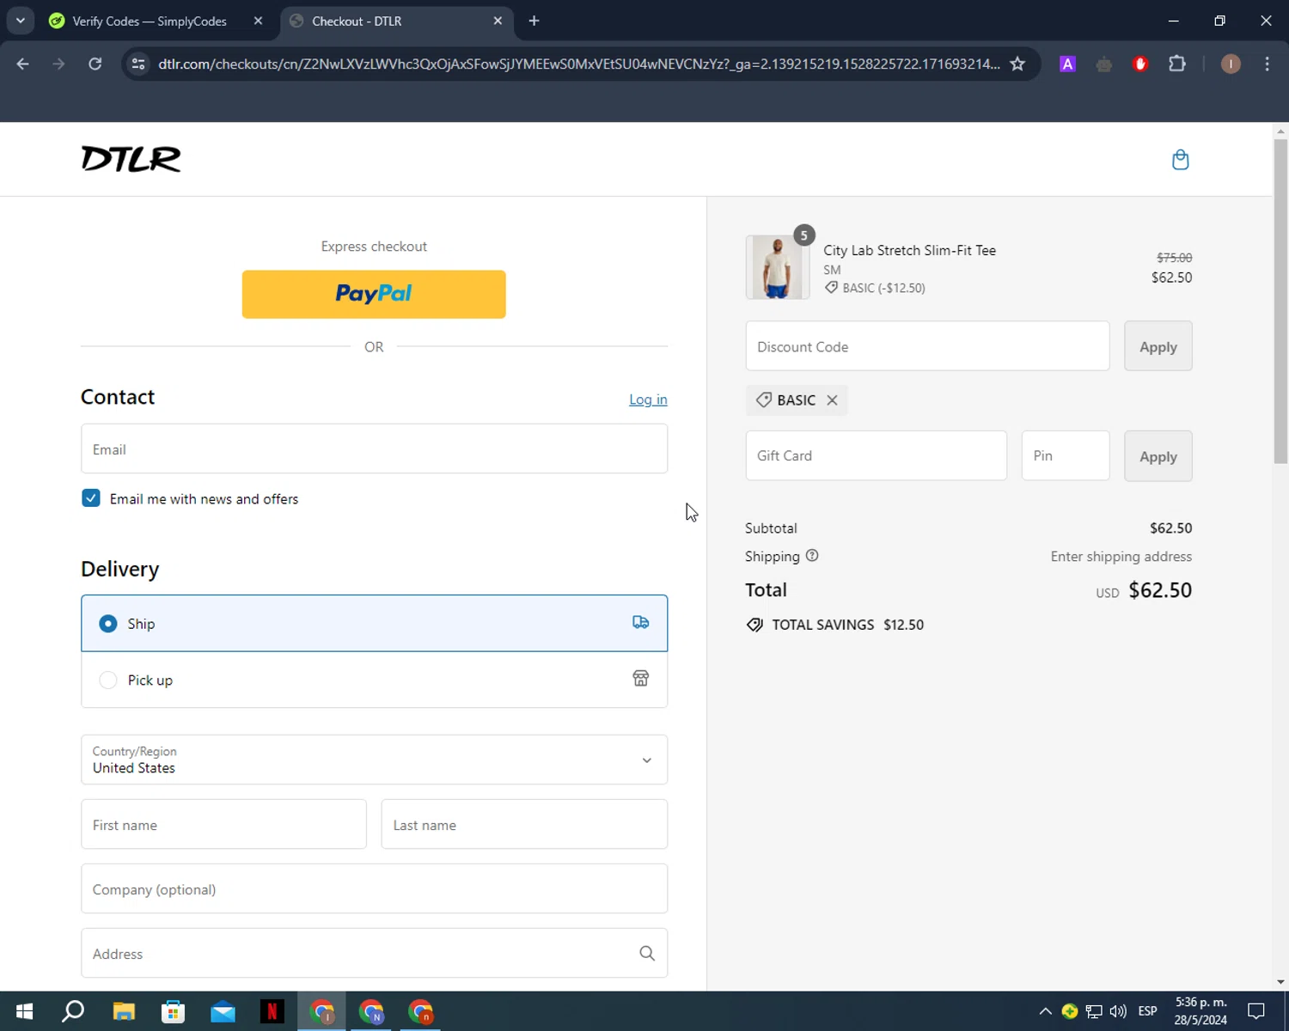Open the browser extensions puzzle icon
This screenshot has height=1031, width=1289.
click(1177, 64)
